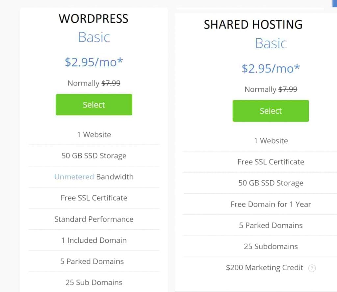This screenshot has height=292, width=337.
Task: Click the $2.95/mo* Shared Hosting price
Action: 271,68
